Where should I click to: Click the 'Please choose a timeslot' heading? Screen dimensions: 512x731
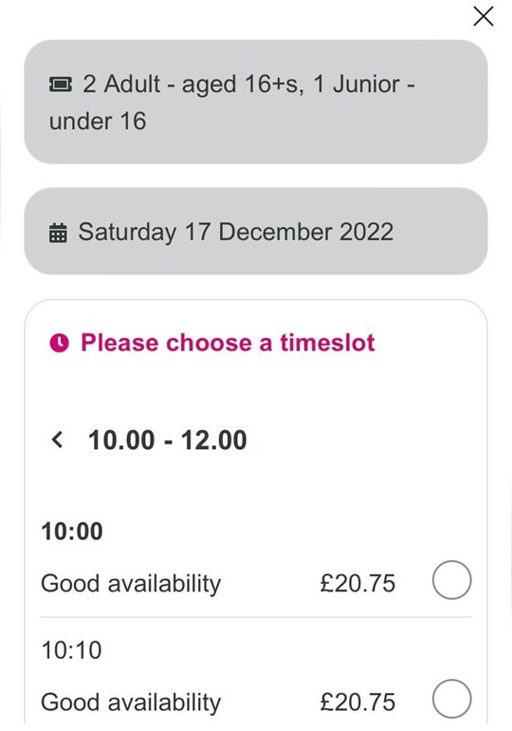click(x=228, y=343)
